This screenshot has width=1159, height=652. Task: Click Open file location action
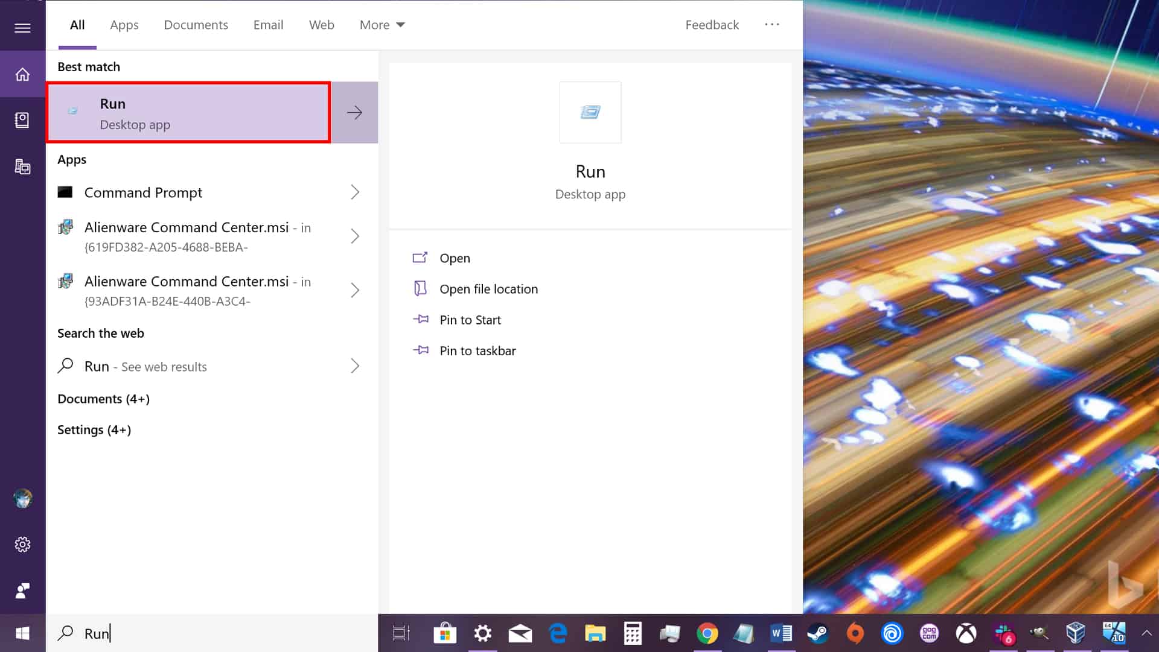tap(488, 289)
